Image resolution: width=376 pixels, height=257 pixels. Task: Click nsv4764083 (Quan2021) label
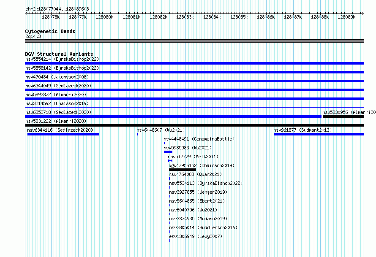[x=196, y=174]
